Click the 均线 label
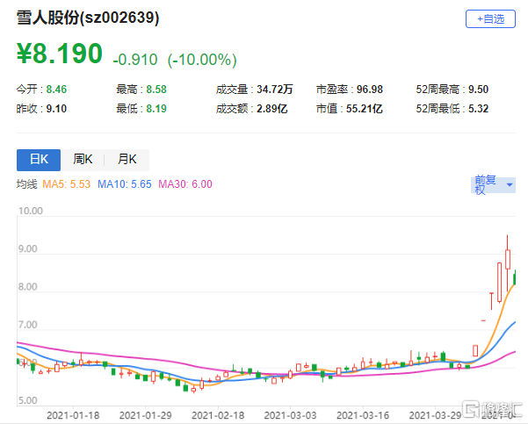Screen dimensions: 528x424 pyautogui.click(x=26, y=184)
